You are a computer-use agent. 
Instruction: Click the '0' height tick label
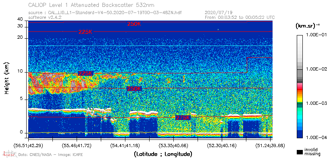pyautogui.click(x=21, y=132)
